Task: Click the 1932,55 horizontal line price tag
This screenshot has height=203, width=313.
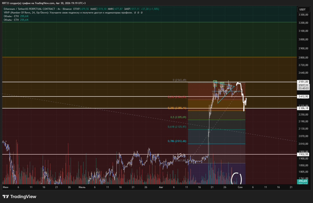Action: click(x=304, y=154)
